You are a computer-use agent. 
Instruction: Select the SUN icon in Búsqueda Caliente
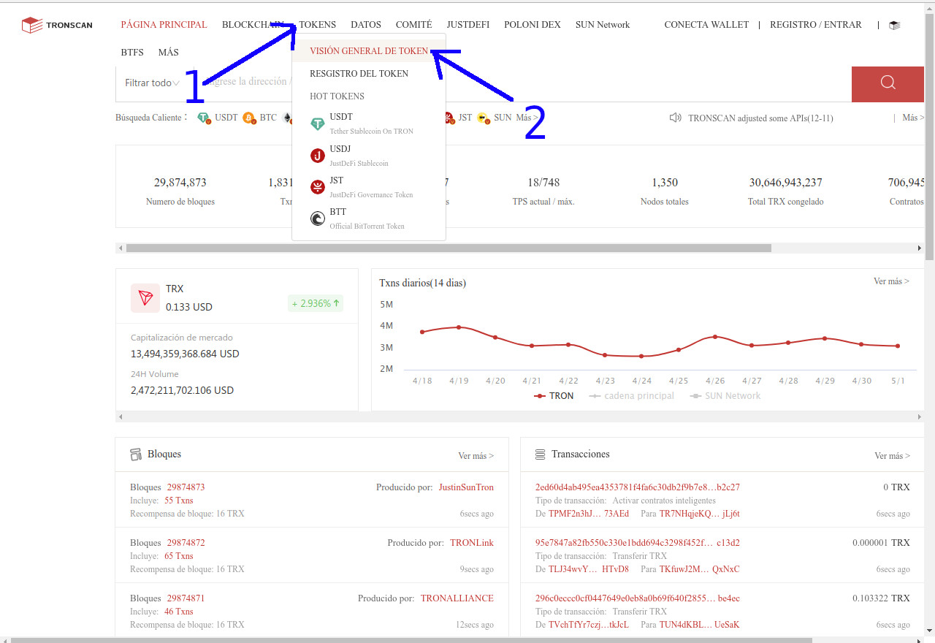click(x=483, y=118)
